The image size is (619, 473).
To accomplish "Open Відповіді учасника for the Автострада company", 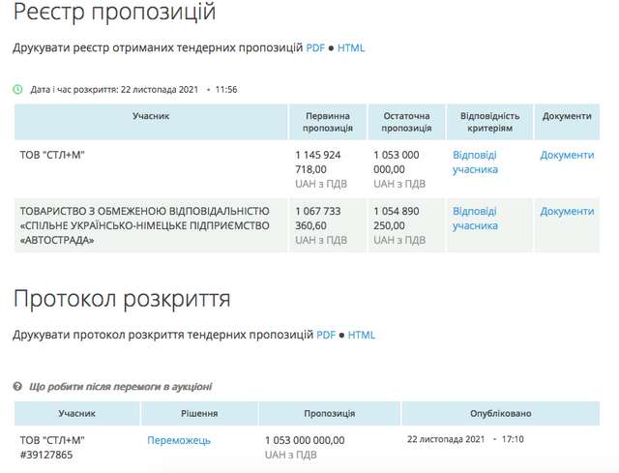I will pos(475,219).
